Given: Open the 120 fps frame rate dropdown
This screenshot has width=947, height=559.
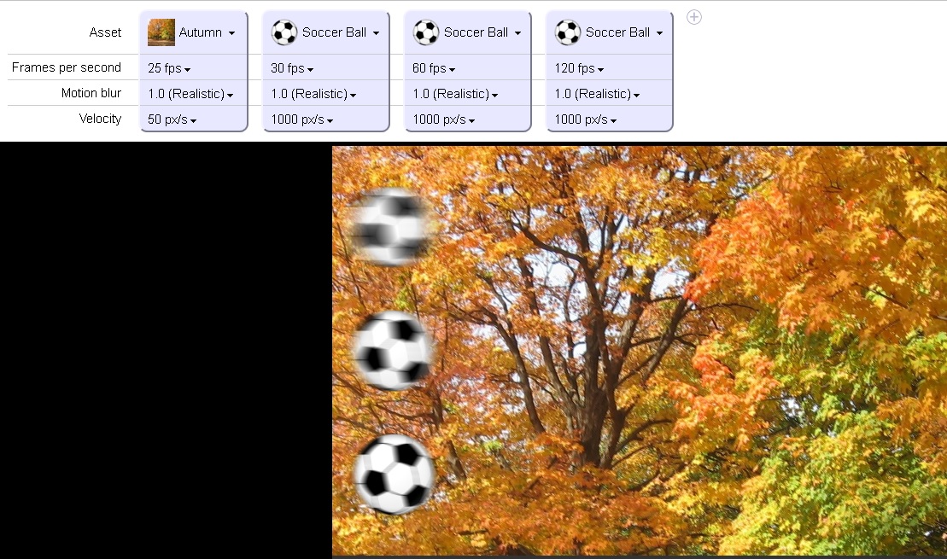Looking at the screenshot, I should click(x=579, y=68).
